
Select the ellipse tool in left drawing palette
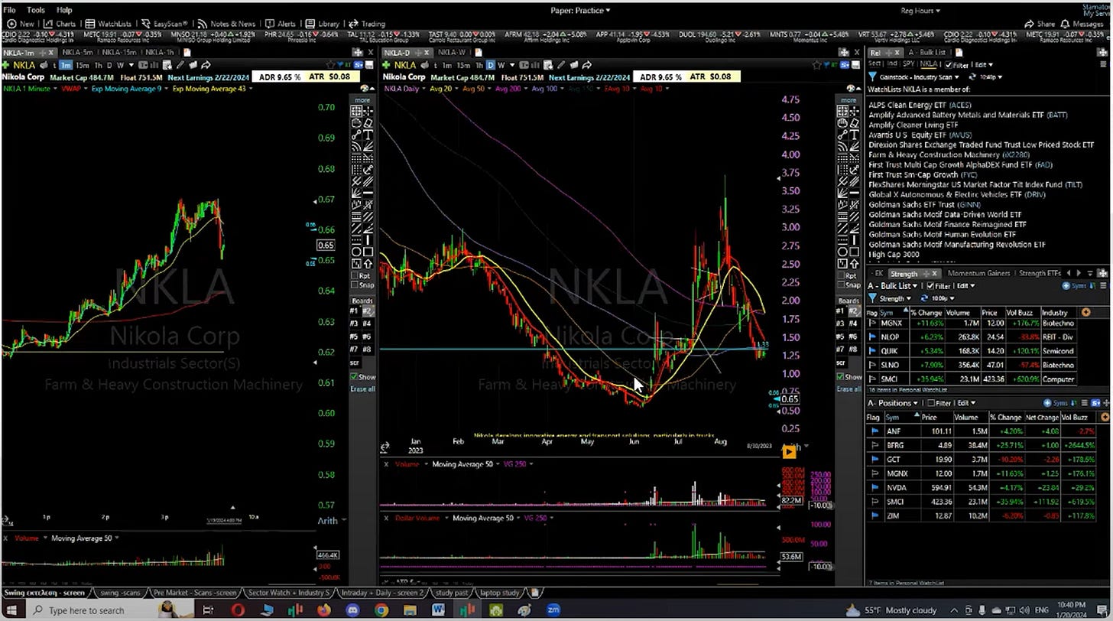pyautogui.click(x=357, y=252)
